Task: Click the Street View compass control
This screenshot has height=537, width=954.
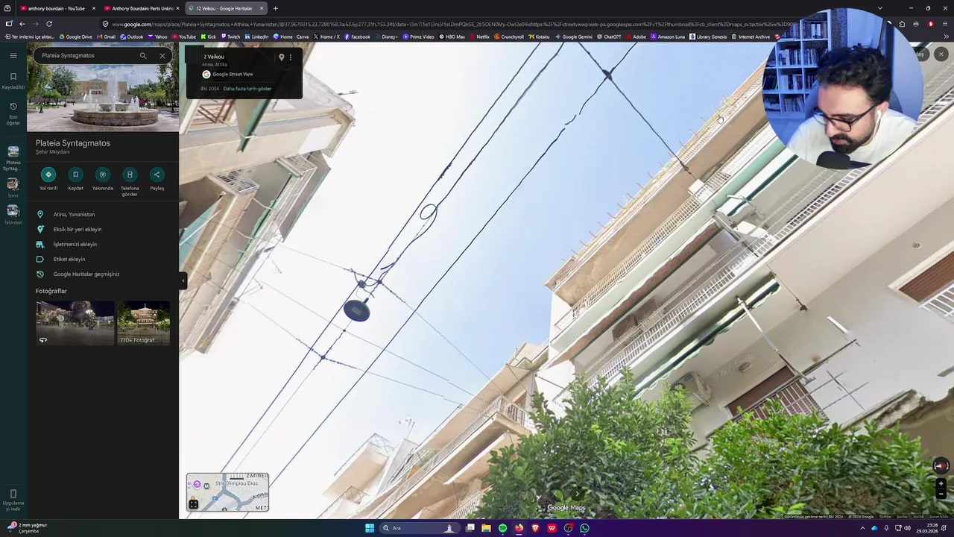Action: pyautogui.click(x=941, y=465)
